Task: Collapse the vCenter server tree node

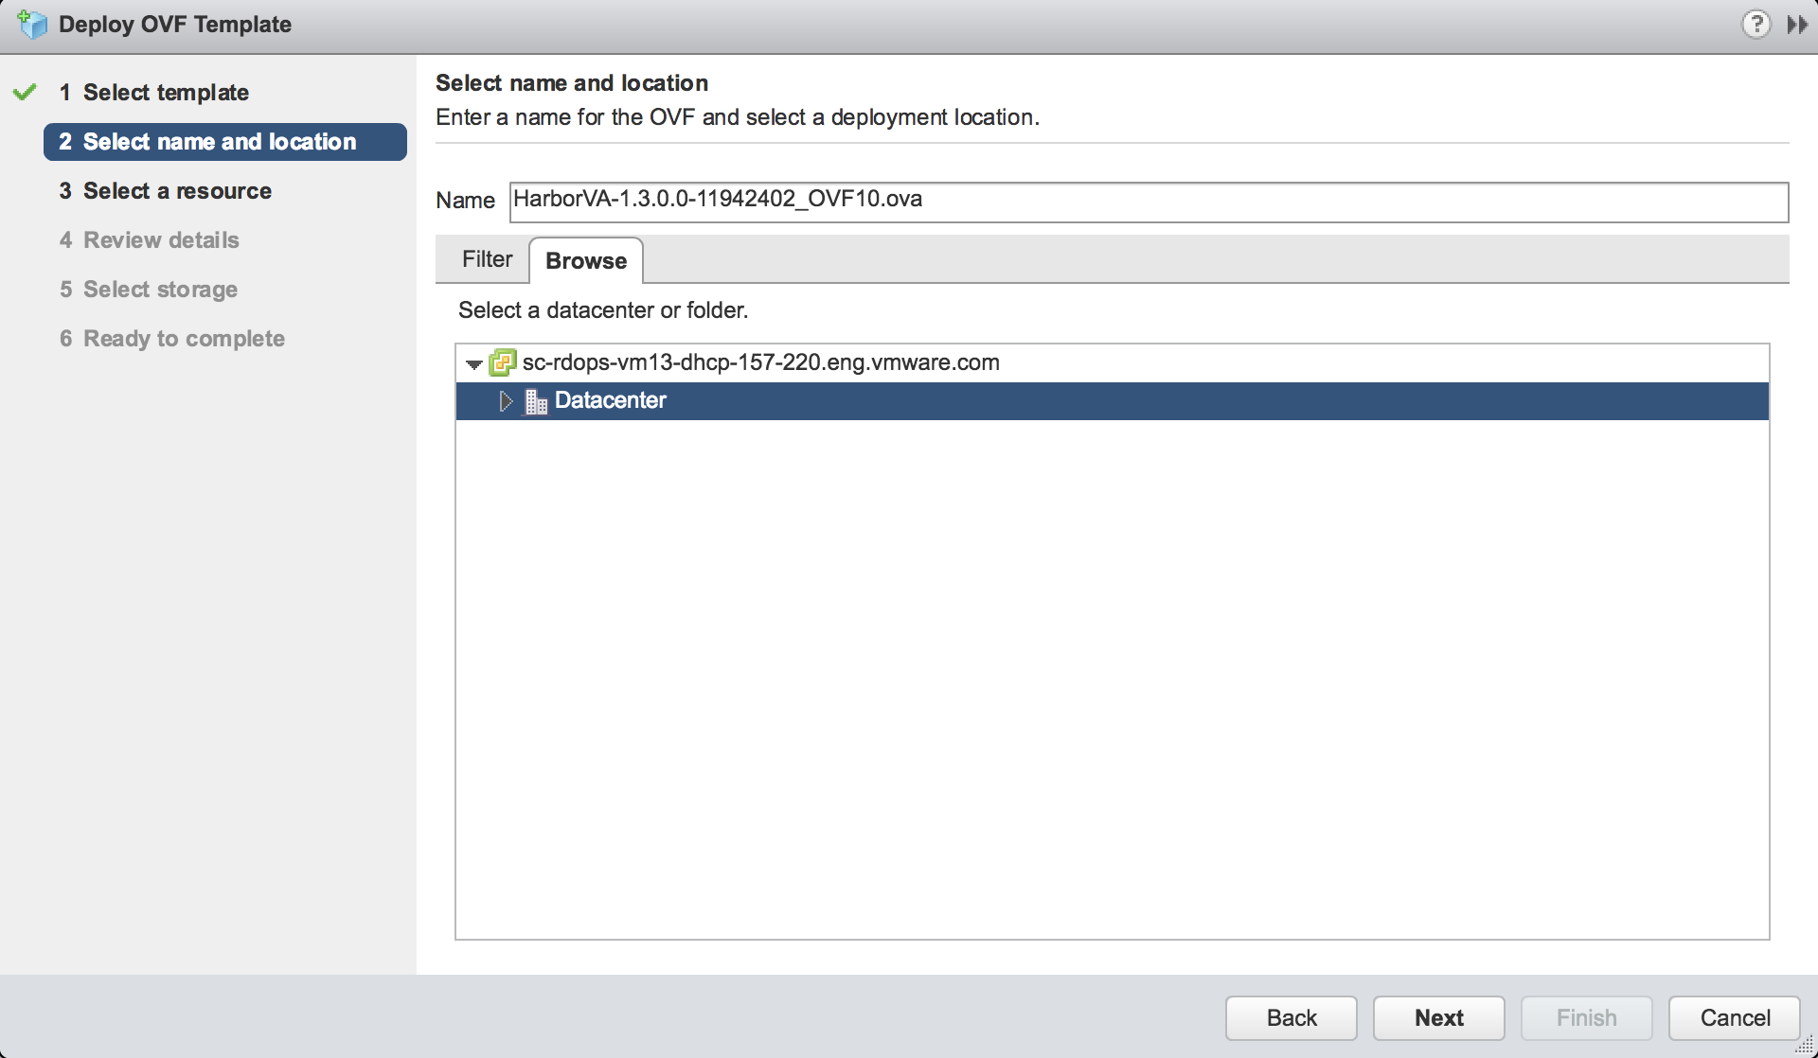Action: tap(477, 361)
